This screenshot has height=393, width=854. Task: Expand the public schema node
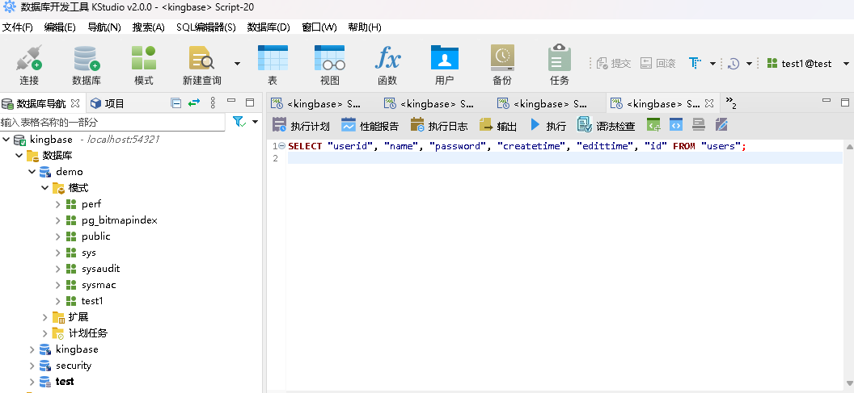pos(57,236)
